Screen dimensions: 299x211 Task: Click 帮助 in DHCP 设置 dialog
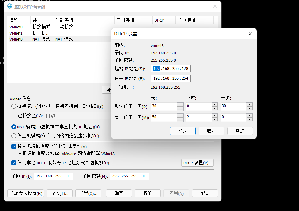click(x=240, y=131)
